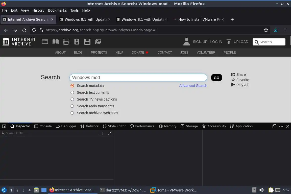Click the DONATE navigation link
The height and width of the screenshot is (194, 291).
(x=140, y=53)
